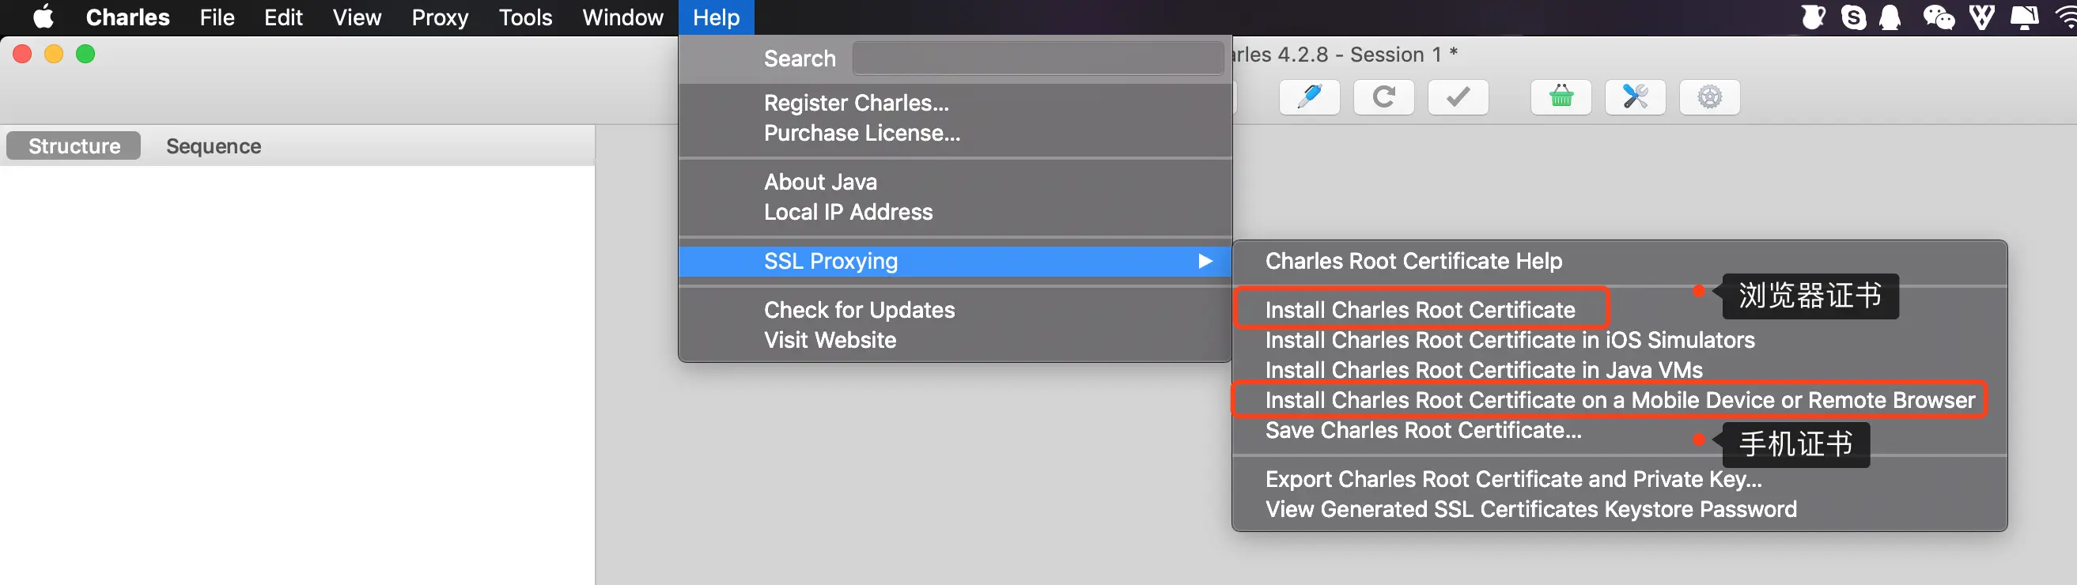Switch to the Sequence tab
Viewport: 2077px width, 585px height.
(x=213, y=145)
